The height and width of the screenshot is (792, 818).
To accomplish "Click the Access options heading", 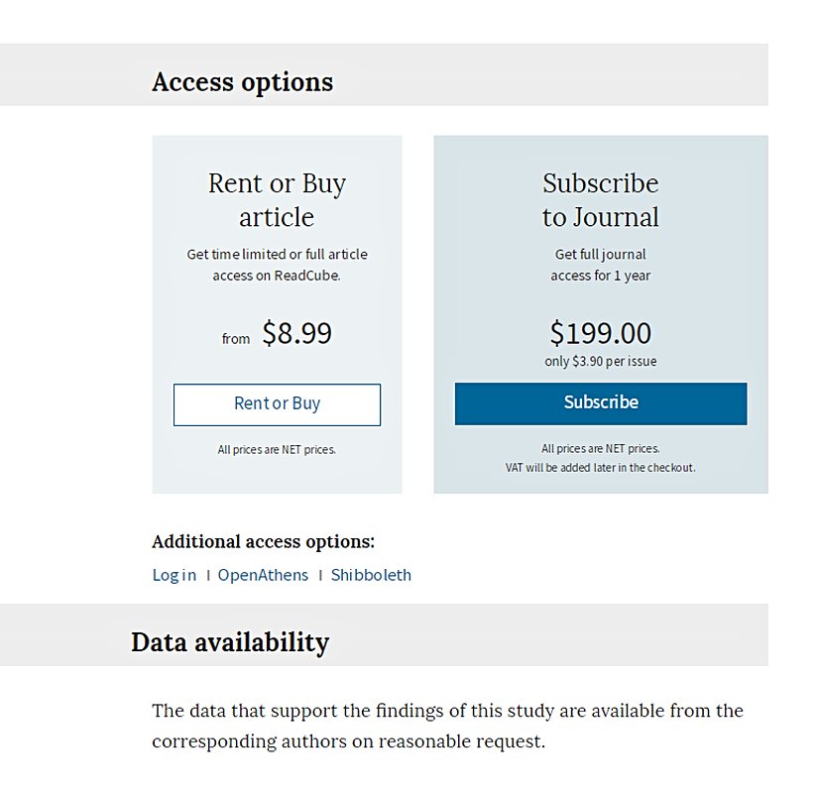I will tap(242, 81).
